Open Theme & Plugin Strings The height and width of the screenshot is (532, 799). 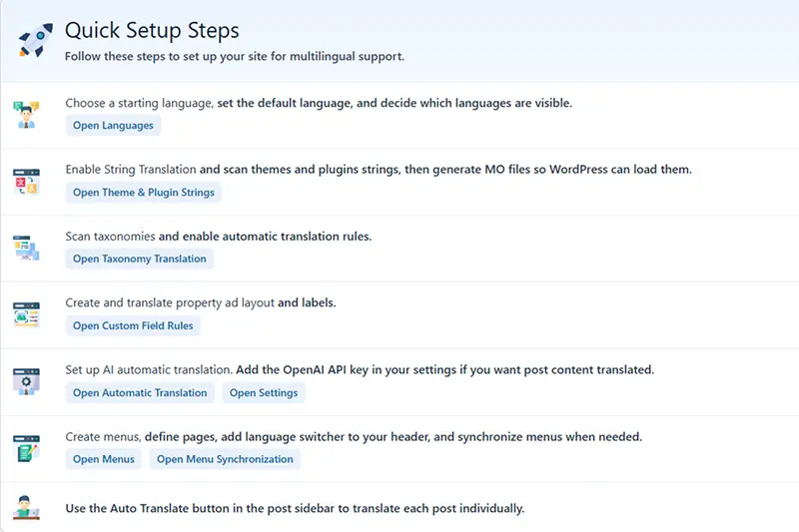(x=144, y=193)
